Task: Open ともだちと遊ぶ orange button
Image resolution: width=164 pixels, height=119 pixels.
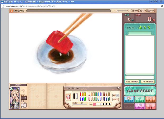Action: (151, 99)
